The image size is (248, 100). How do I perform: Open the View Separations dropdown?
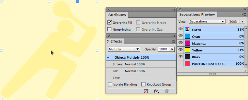(207, 22)
